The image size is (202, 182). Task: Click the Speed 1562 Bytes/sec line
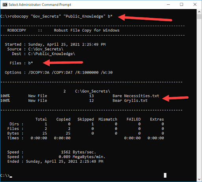point(52,152)
